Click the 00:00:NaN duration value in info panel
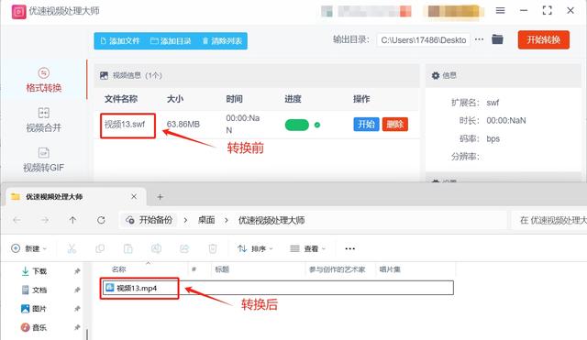This screenshot has width=587, height=340. 506,120
